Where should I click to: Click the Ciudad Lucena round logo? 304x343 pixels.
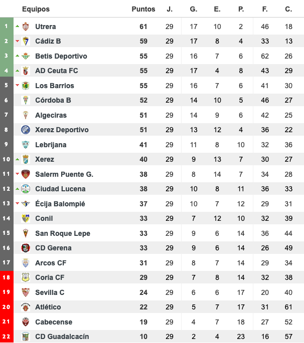(26, 189)
